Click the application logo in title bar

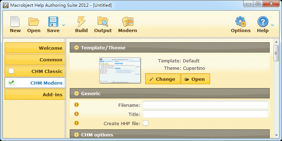click(x=6, y=5)
